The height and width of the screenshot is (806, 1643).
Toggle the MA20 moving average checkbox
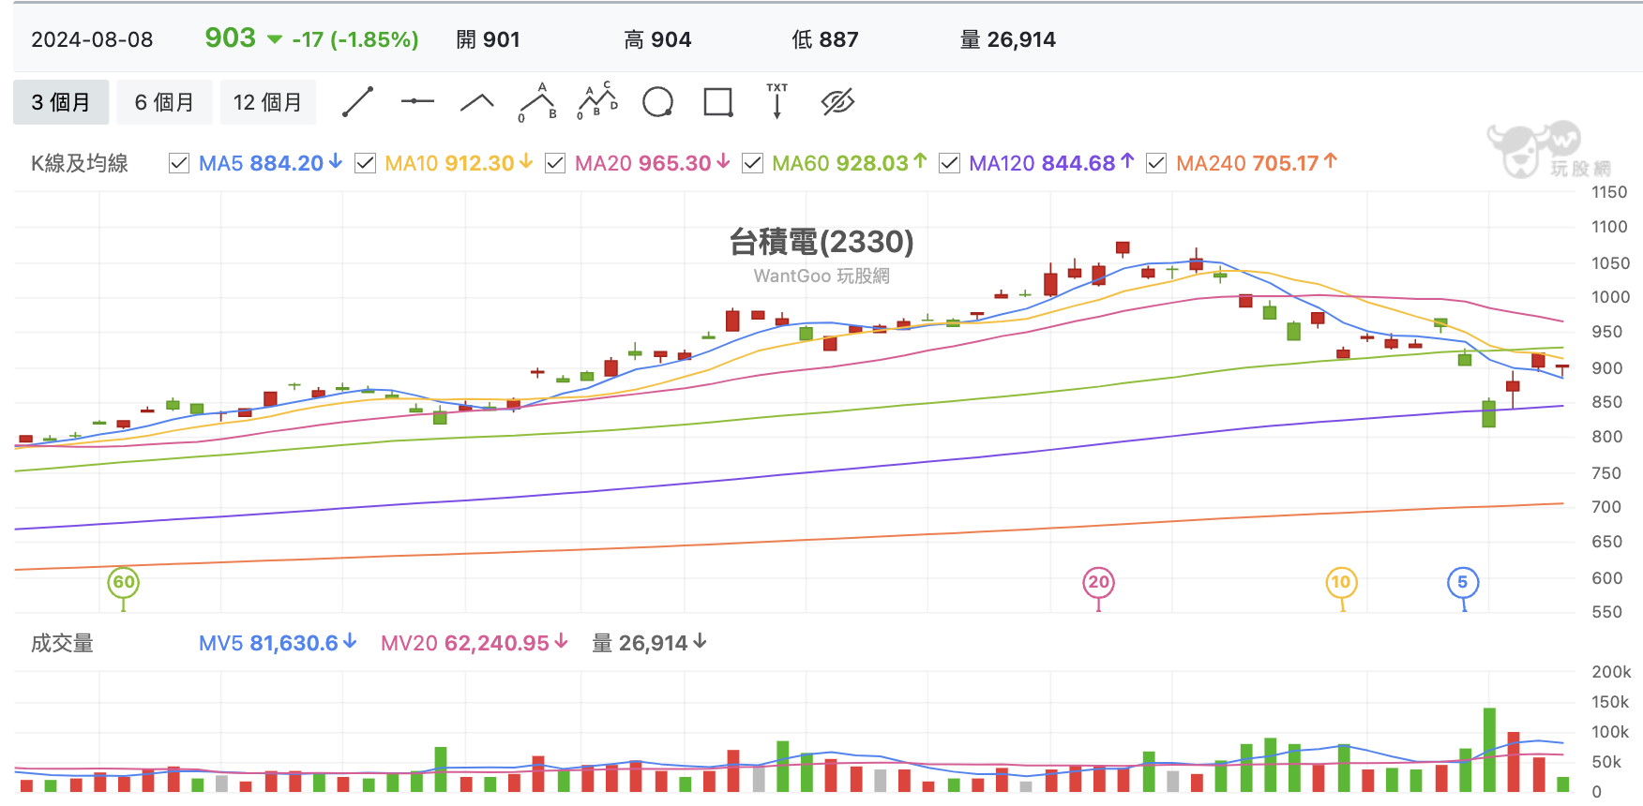point(555,163)
